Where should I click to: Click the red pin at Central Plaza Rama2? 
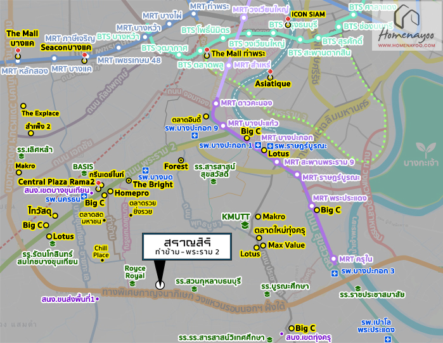click(x=98, y=184)
